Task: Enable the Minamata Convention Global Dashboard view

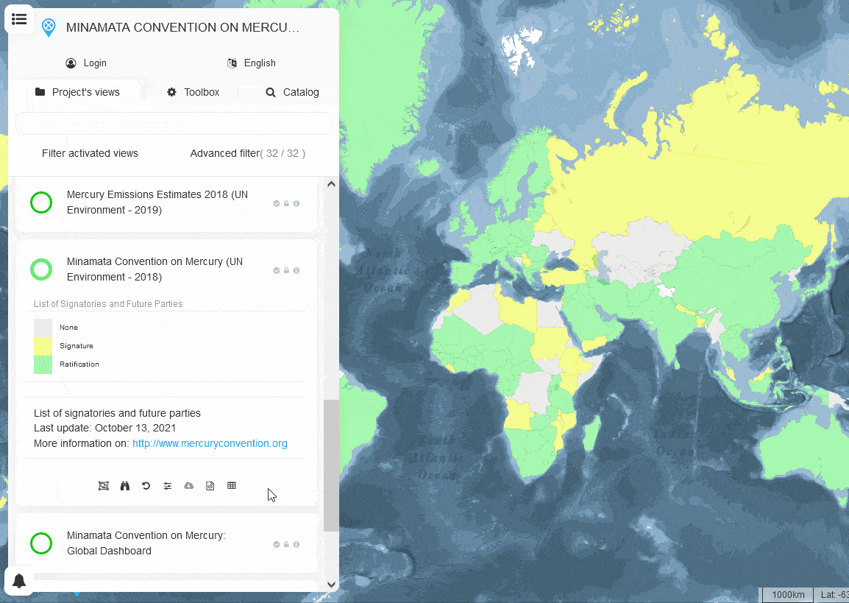Action: [x=41, y=543]
